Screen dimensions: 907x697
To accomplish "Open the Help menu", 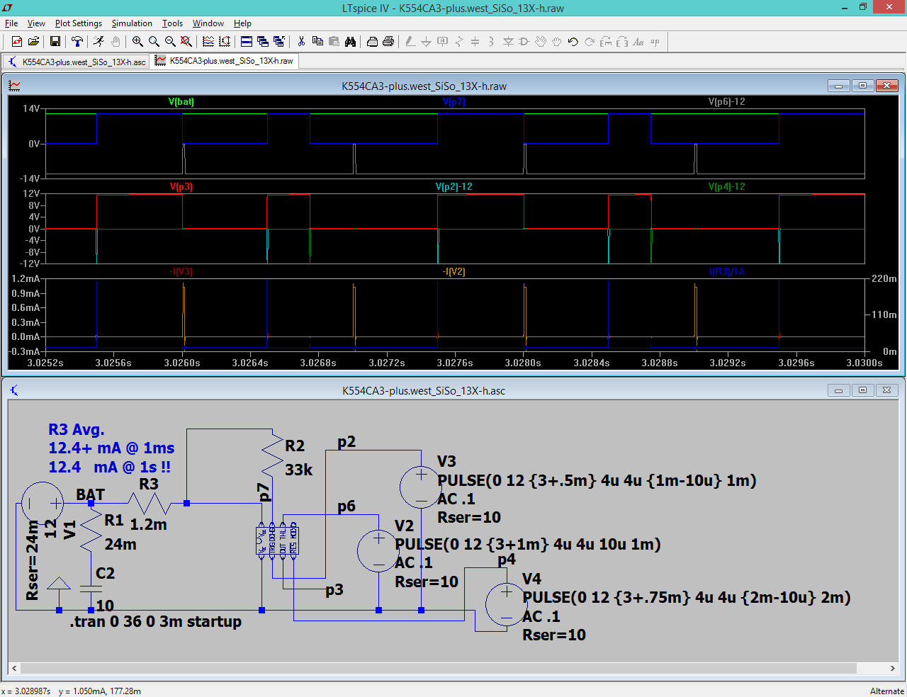I will (242, 23).
